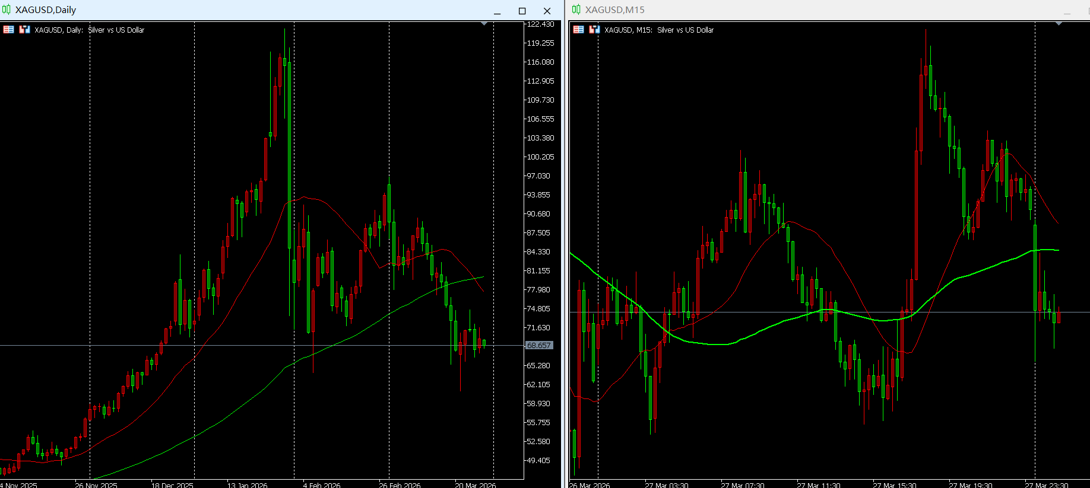Click the 68.657 current price label
1090x488 pixels.
(539, 345)
